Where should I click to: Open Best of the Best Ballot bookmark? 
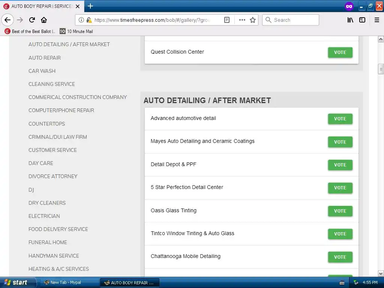[30, 31]
